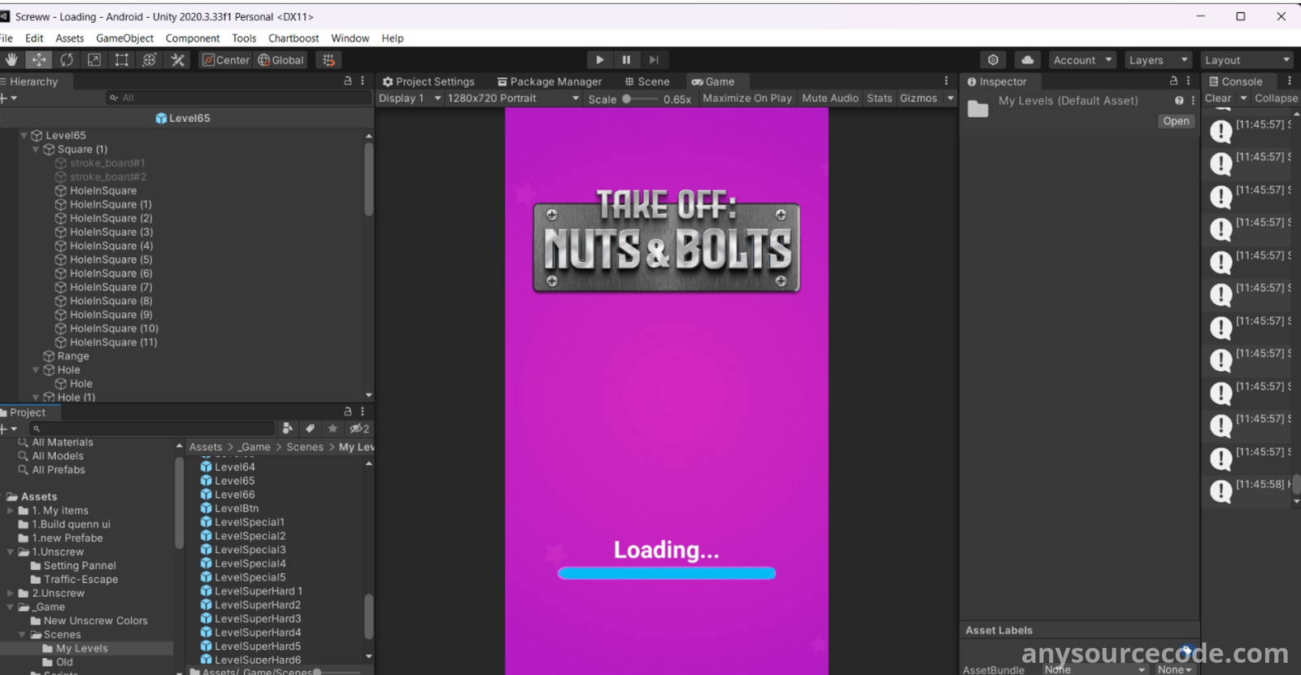This screenshot has height=675, width=1301.
Task: Open the 1280x720 Portrait resolution dropdown
Action: tap(513, 98)
